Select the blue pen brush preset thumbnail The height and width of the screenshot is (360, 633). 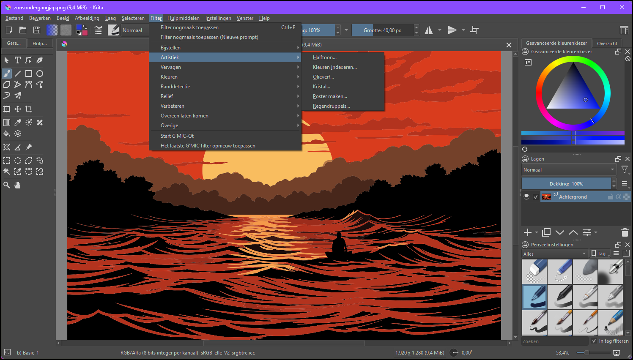click(534, 297)
